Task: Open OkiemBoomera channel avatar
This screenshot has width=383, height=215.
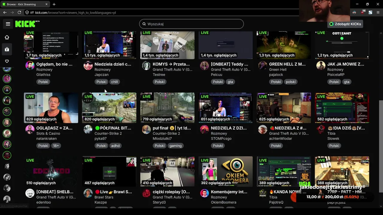Action: click(204, 193)
